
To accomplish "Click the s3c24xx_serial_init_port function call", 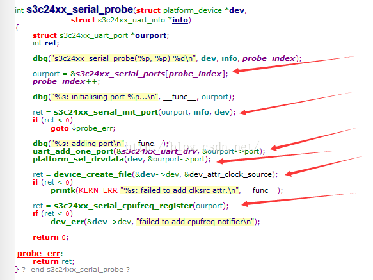I will [x=106, y=112].
